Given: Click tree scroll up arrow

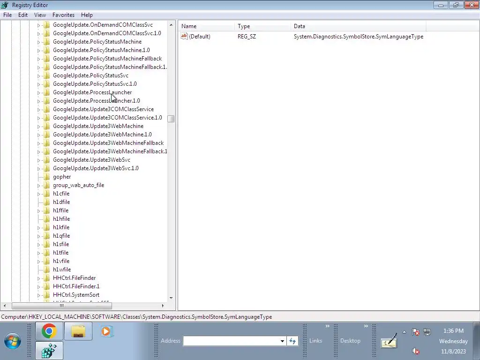Looking at the screenshot, I should point(171,25).
